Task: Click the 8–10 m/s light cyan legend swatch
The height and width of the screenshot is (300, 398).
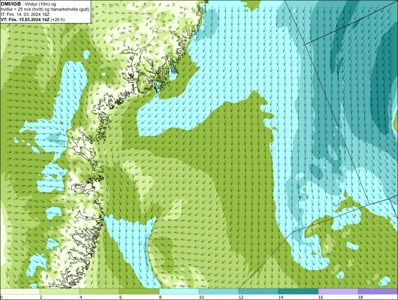Action: point(179,291)
